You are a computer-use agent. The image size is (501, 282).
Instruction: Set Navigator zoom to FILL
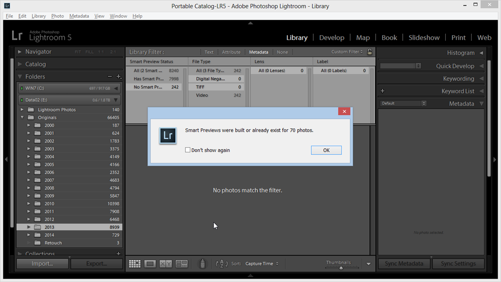coord(90,52)
